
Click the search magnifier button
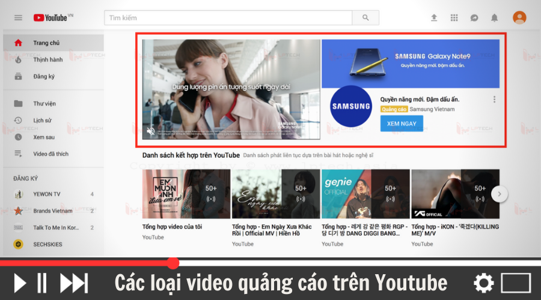tap(365, 17)
